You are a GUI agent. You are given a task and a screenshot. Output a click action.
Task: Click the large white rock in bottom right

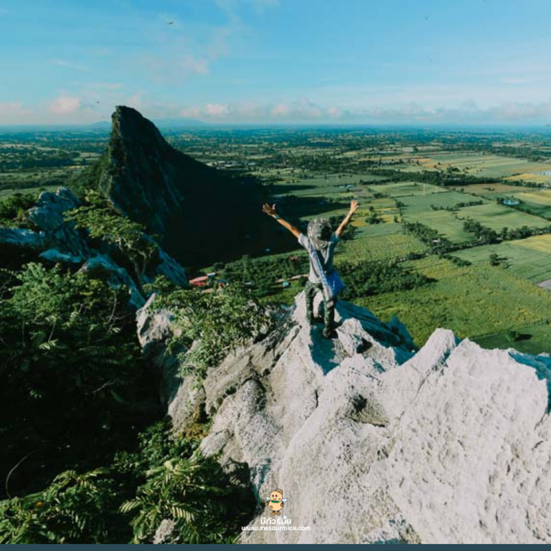pos(455,441)
